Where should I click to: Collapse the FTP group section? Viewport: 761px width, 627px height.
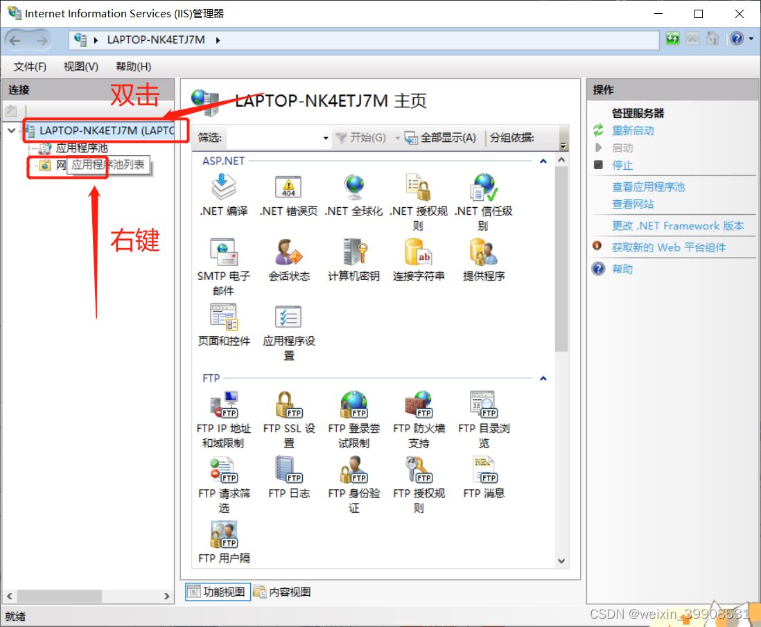pyautogui.click(x=543, y=378)
